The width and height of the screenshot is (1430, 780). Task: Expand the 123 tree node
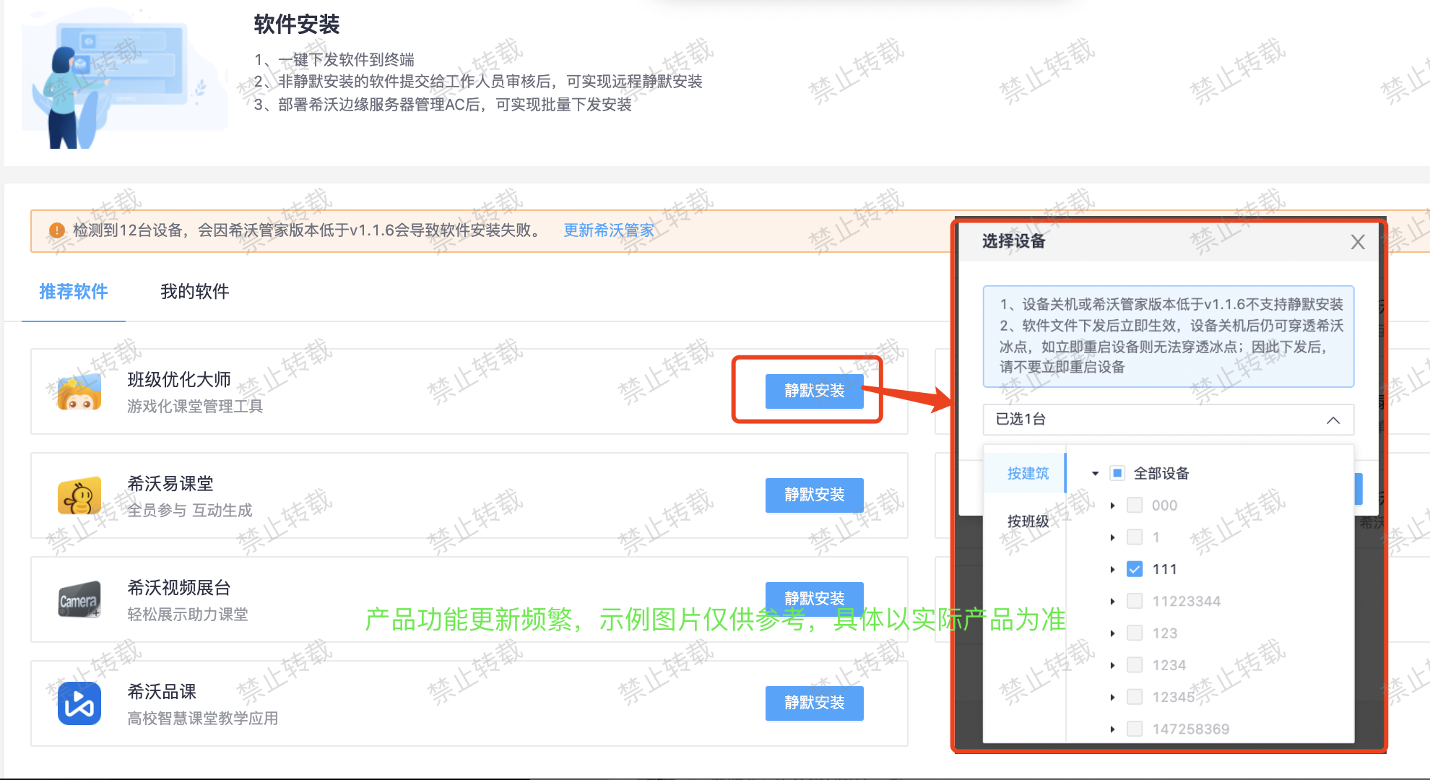(x=1112, y=633)
